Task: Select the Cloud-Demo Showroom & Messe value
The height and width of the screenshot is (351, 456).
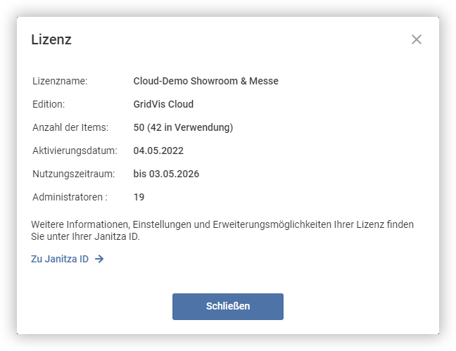Action: [205, 81]
